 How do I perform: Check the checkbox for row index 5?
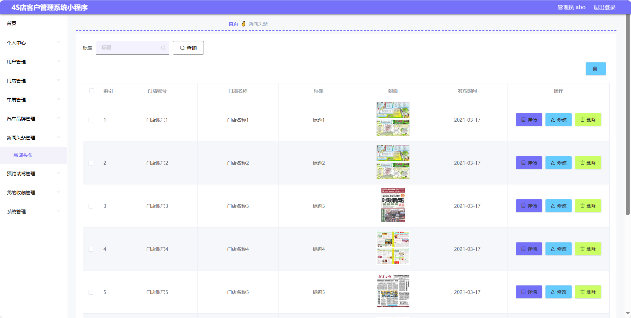pyautogui.click(x=91, y=292)
